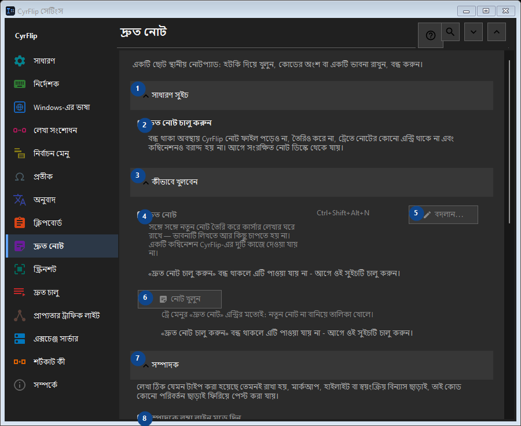Image resolution: width=521 pixels, height=426 pixels.
Task: Click the লেখা সংশোধন icon
Action: point(20,130)
